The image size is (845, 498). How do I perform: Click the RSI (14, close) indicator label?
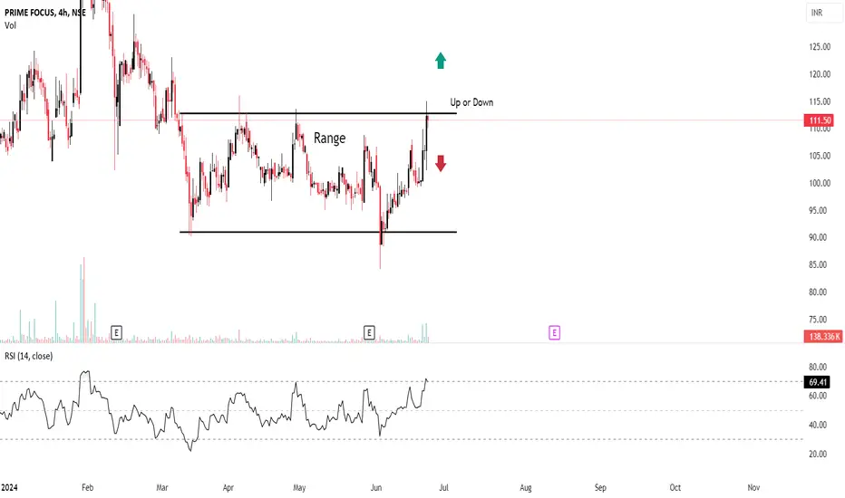point(29,356)
